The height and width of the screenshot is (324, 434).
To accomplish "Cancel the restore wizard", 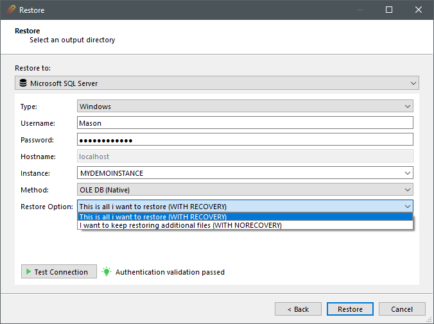I will 402,309.
